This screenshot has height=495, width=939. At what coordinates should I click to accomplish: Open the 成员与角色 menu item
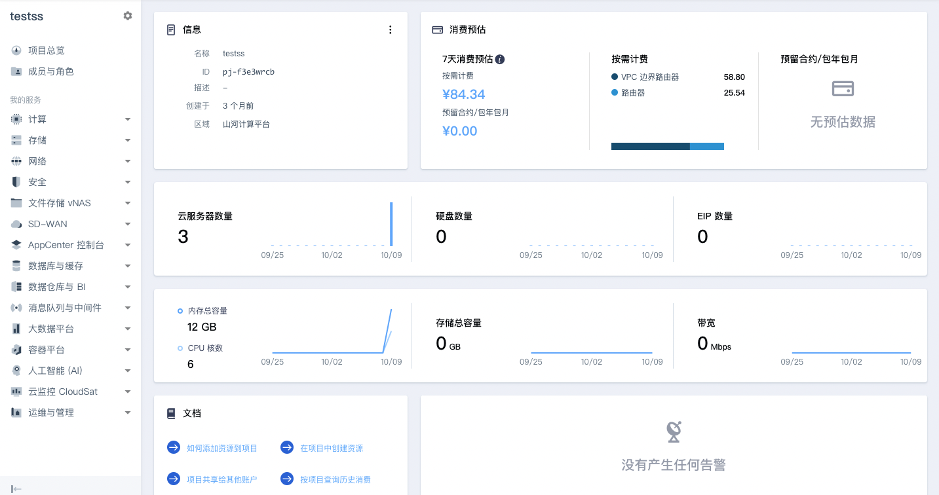click(70, 71)
